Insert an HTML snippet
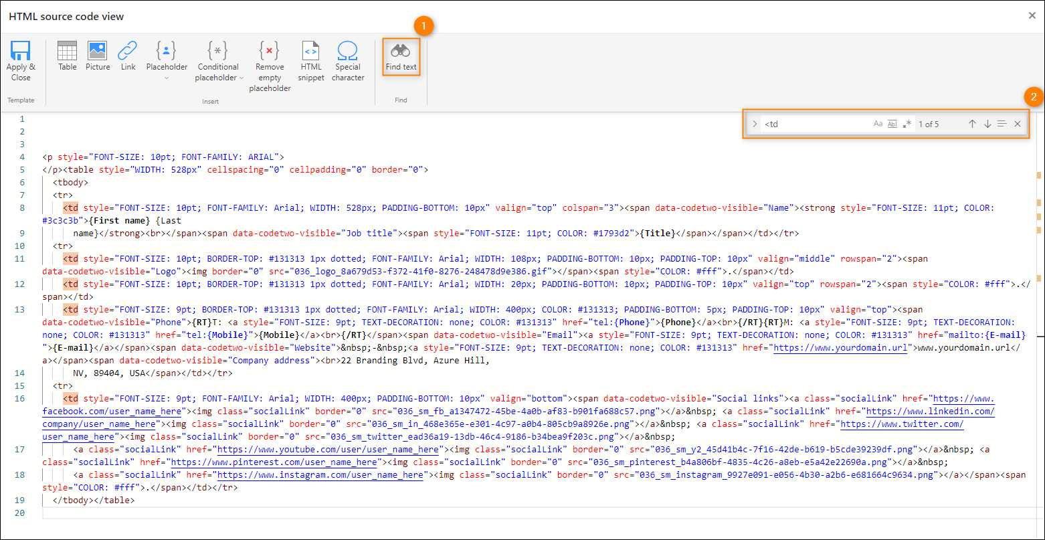 tap(311, 61)
